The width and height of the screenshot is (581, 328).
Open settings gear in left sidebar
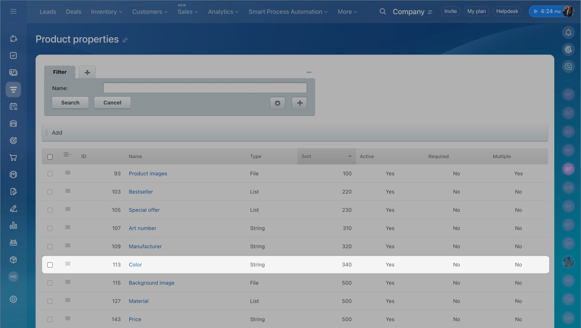coord(13,299)
